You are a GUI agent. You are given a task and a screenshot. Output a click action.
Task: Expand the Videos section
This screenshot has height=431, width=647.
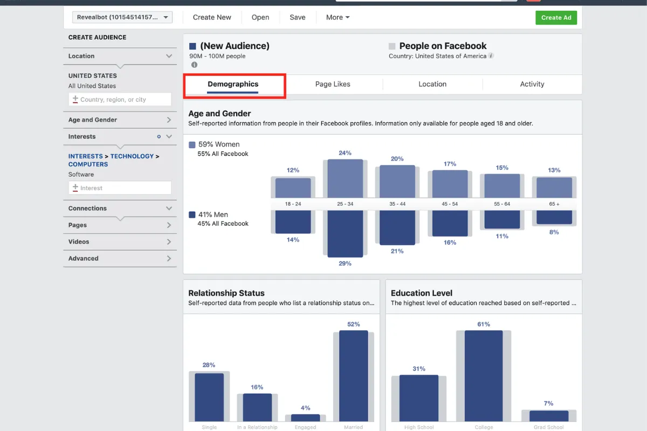169,242
